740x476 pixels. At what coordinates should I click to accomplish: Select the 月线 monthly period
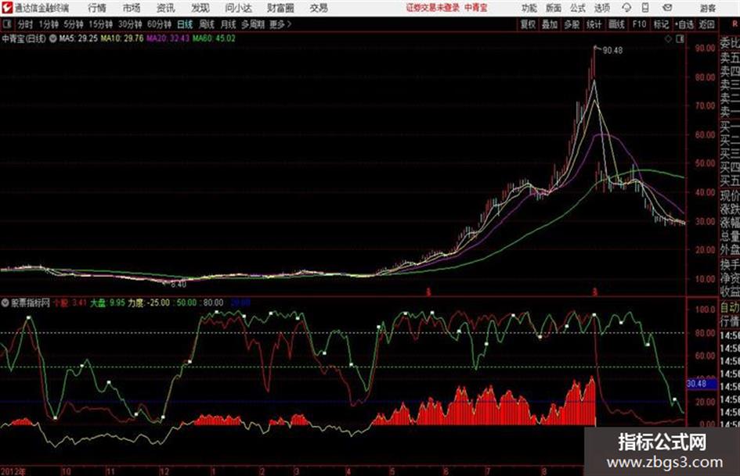[229, 24]
